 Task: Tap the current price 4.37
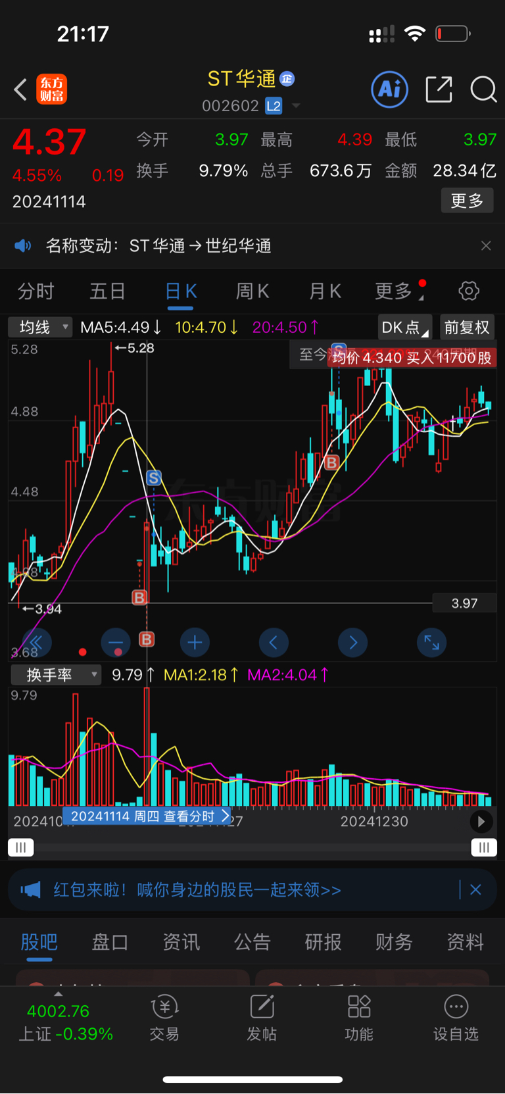pos(49,141)
